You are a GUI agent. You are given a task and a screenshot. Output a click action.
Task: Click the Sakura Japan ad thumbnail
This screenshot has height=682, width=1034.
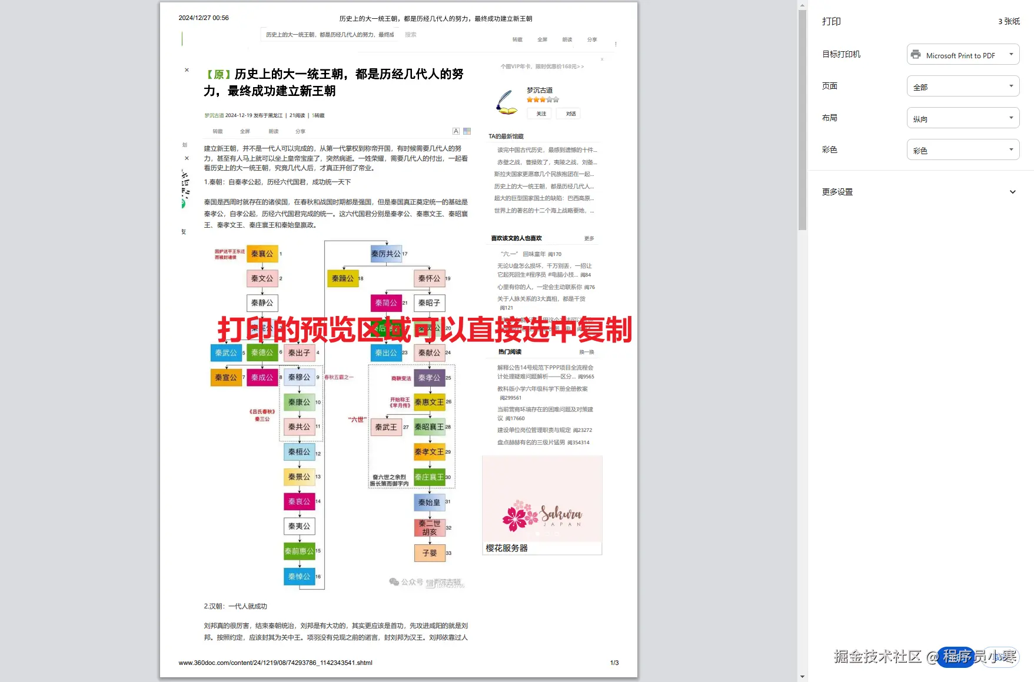tap(542, 498)
